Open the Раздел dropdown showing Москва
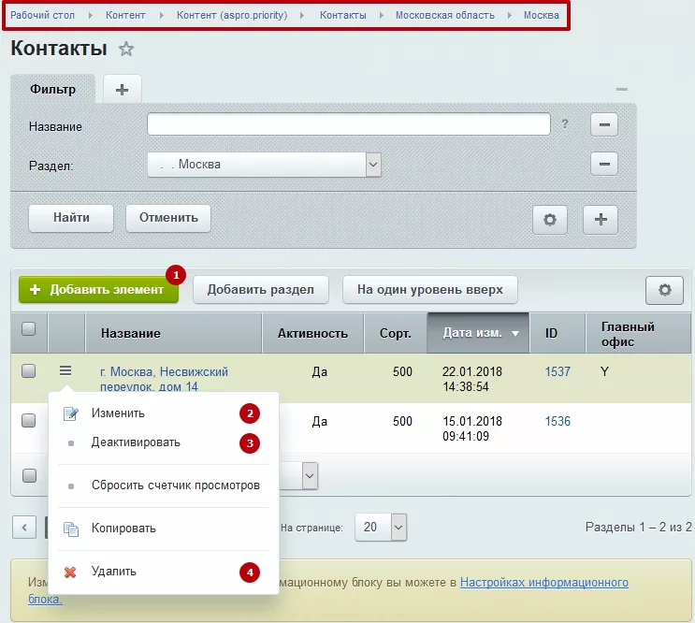The height and width of the screenshot is (623, 695). [264, 165]
